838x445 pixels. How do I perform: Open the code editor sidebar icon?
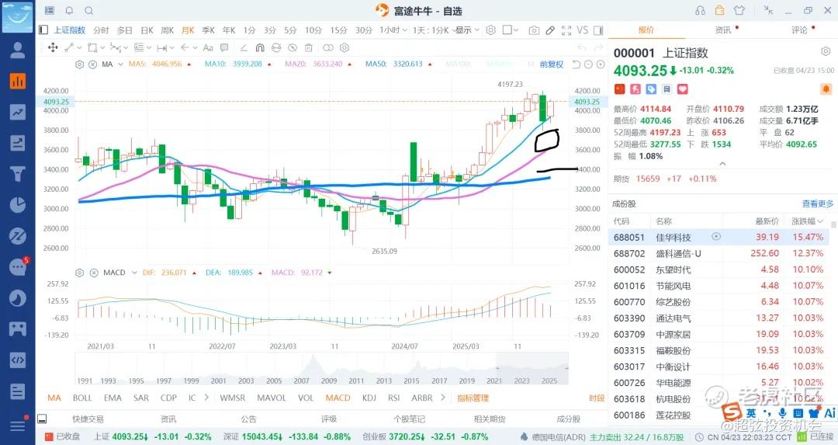[x=18, y=360]
